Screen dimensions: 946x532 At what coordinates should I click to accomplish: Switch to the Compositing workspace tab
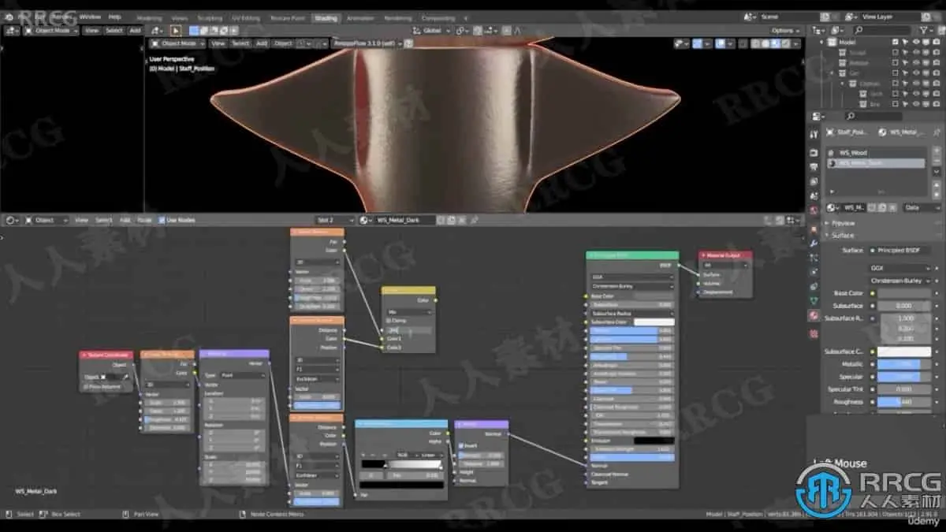[x=438, y=17]
